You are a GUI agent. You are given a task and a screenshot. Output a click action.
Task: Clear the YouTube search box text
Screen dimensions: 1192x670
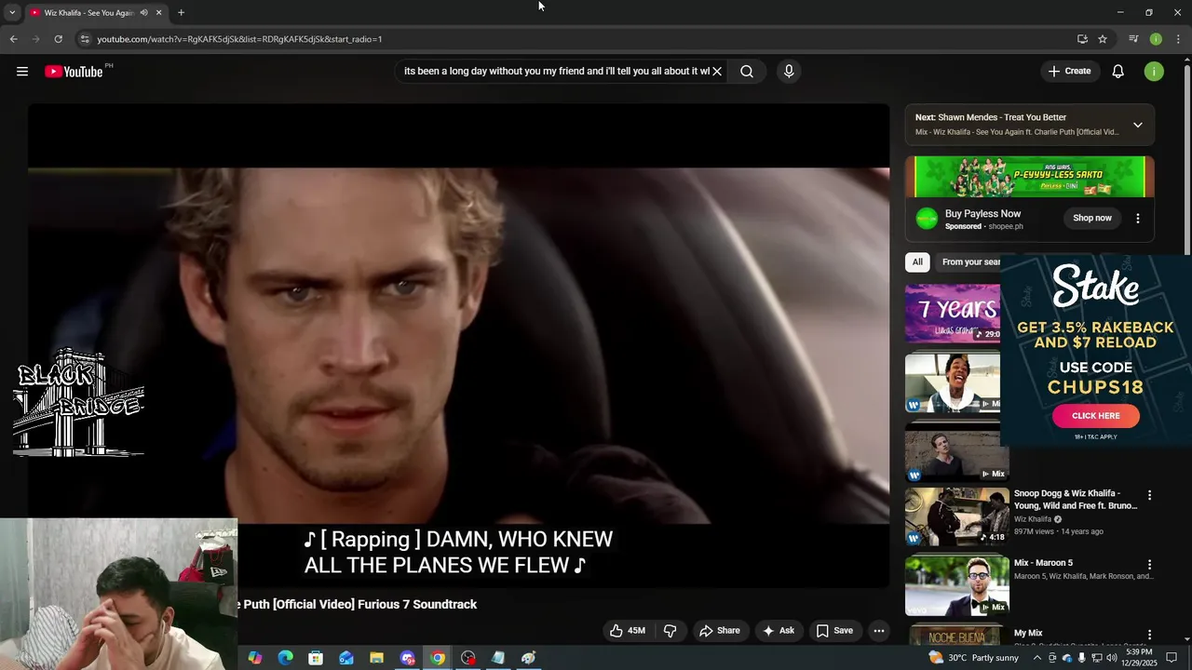tap(717, 72)
